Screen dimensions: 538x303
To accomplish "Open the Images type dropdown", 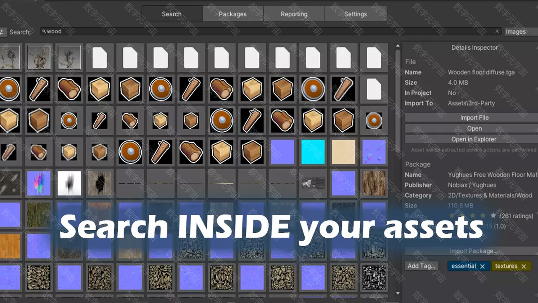I will [x=521, y=32].
